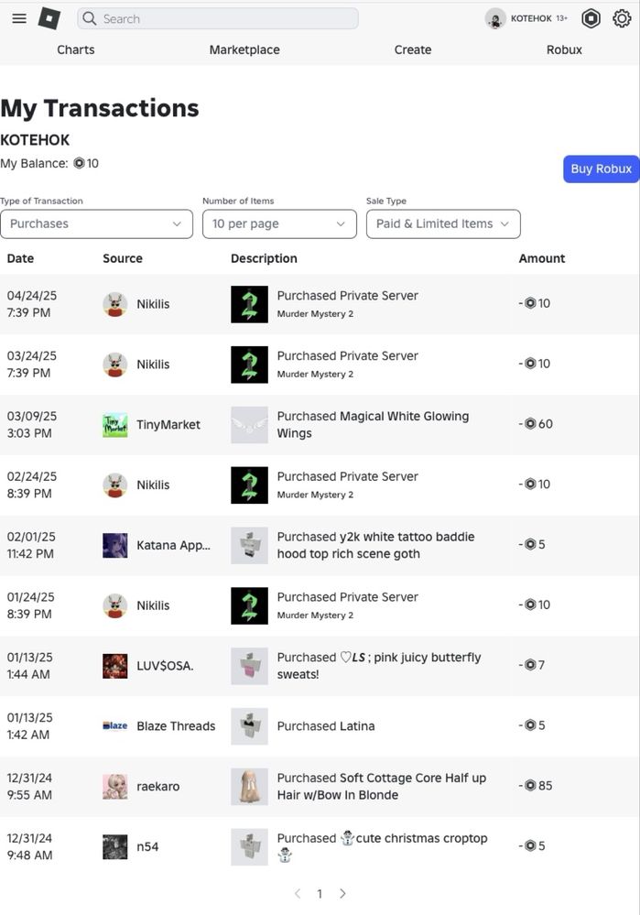640x915 pixels.
Task: Open Murder Mystery 2 thumbnail in 04/24/25 row
Action: pos(249,304)
